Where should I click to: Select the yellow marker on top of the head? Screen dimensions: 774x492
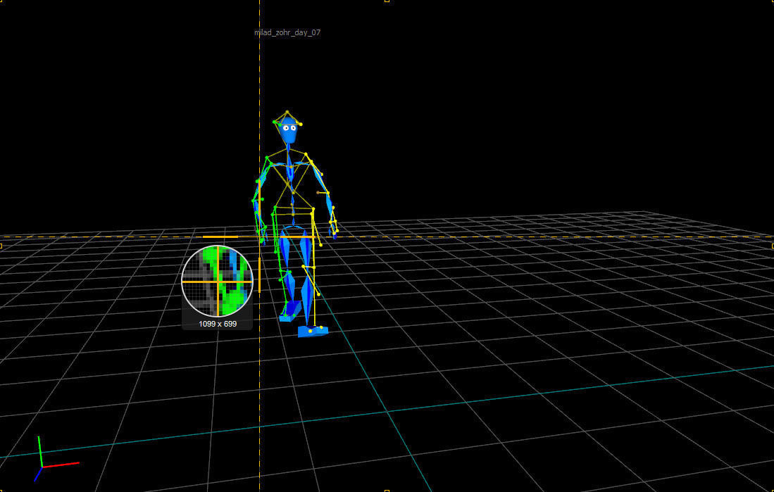point(287,113)
